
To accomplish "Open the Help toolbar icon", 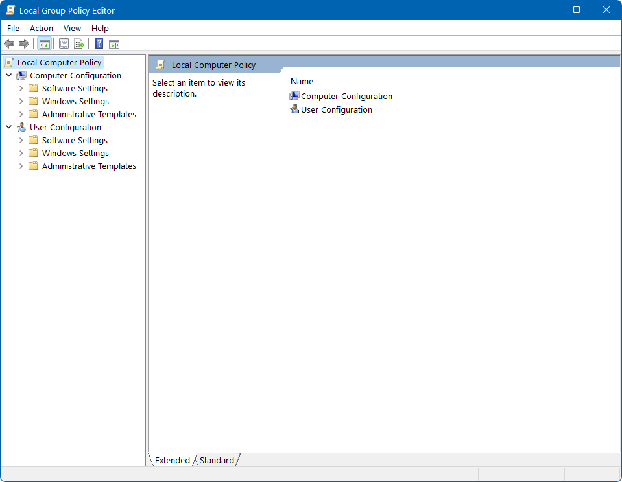I will pyautogui.click(x=99, y=43).
